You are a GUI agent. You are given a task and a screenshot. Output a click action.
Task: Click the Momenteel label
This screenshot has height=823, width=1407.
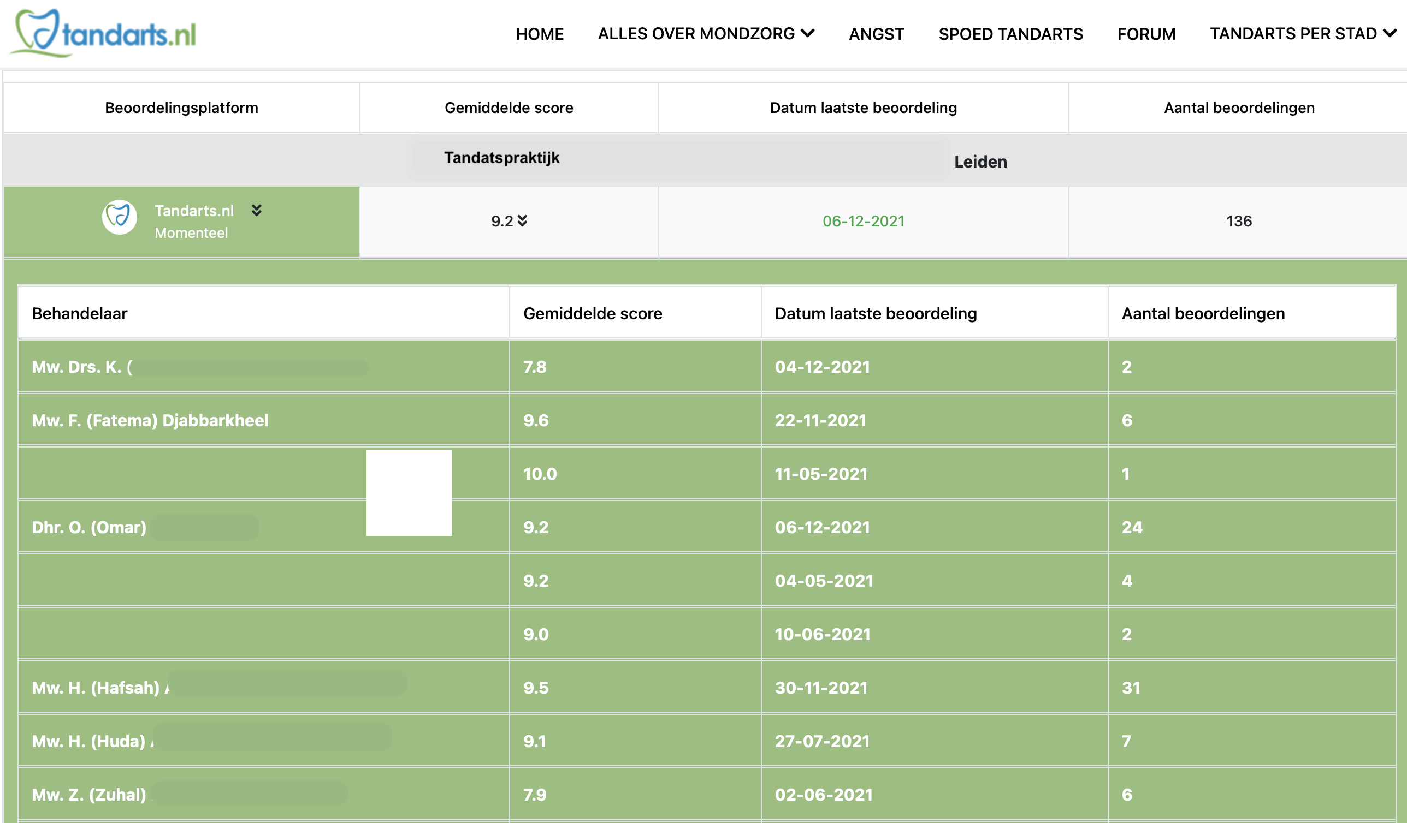pyautogui.click(x=191, y=233)
